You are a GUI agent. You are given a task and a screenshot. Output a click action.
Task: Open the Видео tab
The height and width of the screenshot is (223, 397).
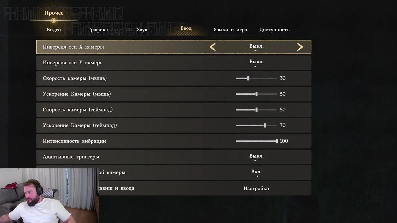(54, 30)
